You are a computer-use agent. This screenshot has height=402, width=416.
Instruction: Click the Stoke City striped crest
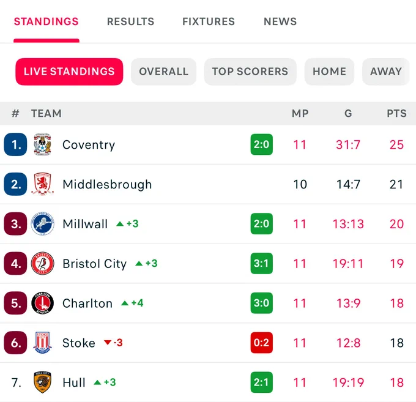(x=42, y=343)
